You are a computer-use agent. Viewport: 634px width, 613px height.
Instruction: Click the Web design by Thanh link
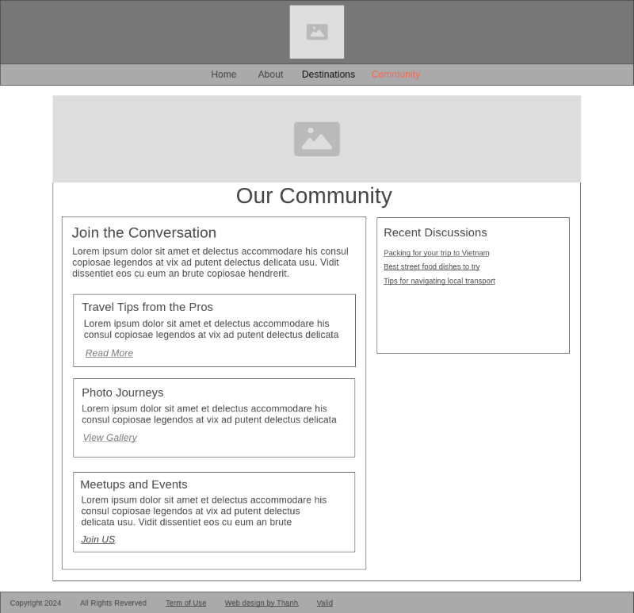coord(261,603)
